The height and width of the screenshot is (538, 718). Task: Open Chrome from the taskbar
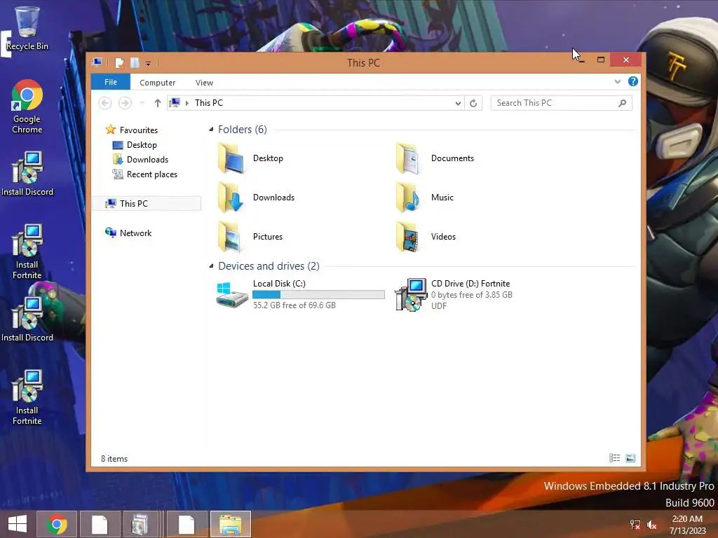point(57,524)
